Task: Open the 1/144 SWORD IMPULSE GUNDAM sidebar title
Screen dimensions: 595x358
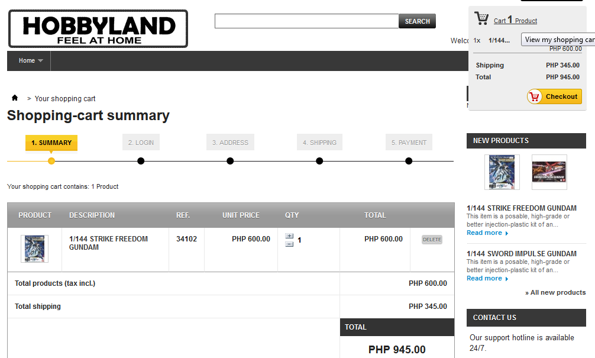Action: coord(522,254)
